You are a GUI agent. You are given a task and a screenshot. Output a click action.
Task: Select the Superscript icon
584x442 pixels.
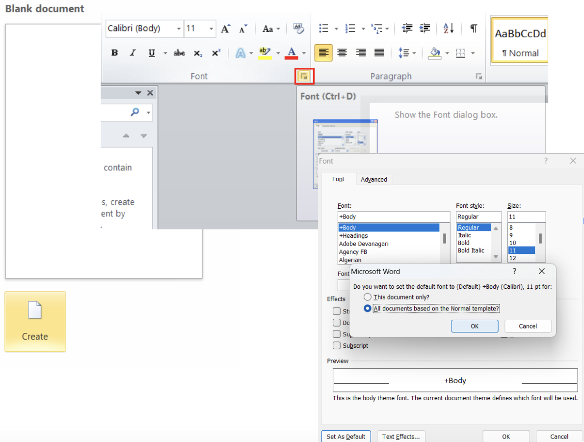coord(216,53)
